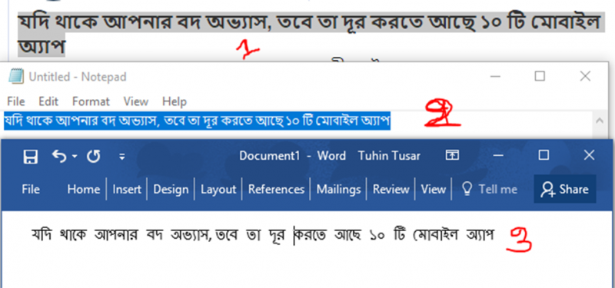615x288 pixels.
Task: Maximize the Word window
Action: (x=544, y=155)
